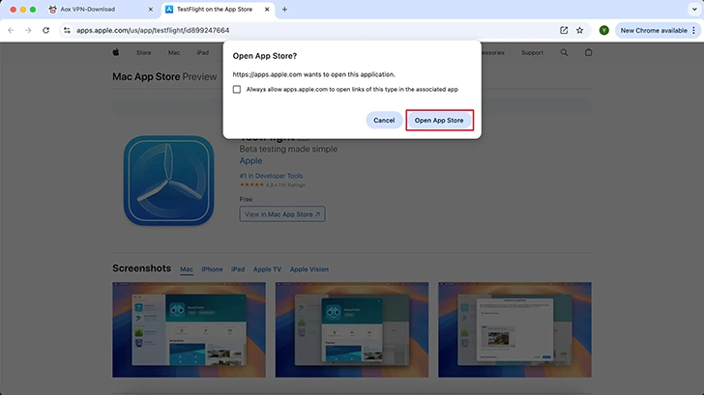The width and height of the screenshot is (704, 395).
Task: Open the third Mac screenshot thumbnail
Action: [514, 329]
